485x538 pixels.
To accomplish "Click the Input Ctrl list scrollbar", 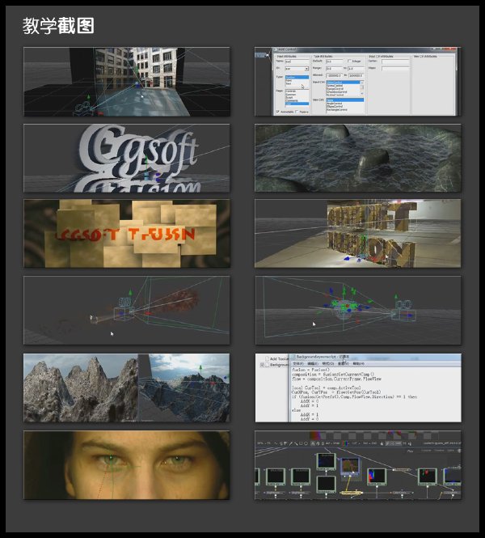I will coord(362,88).
